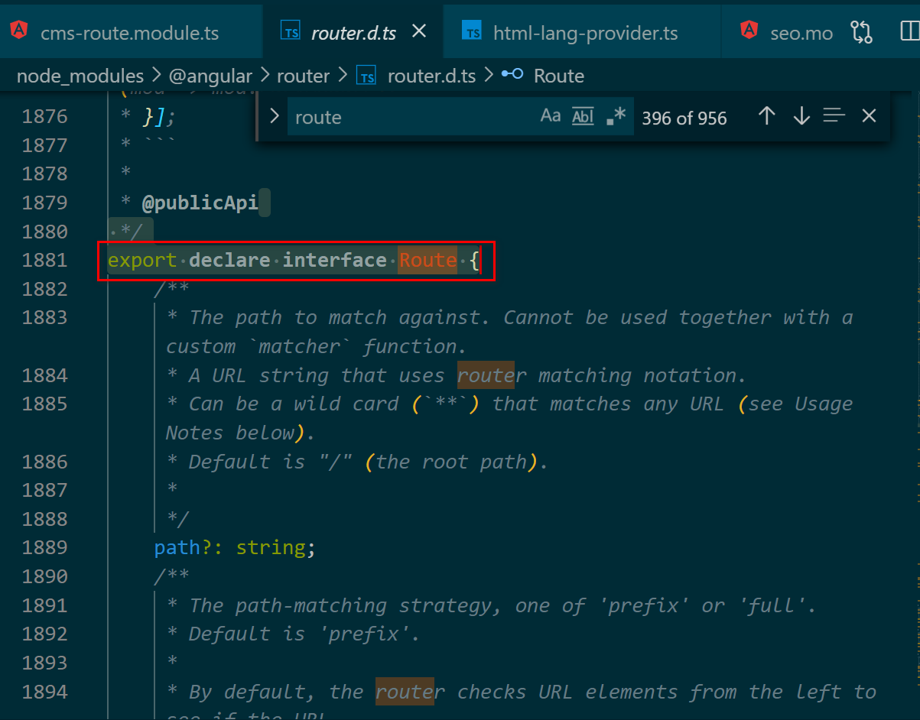Image resolution: width=920 pixels, height=720 pixels.
Task: Expand the Replace field chevron
Action: pyautogui.click(x=275, y=116)
